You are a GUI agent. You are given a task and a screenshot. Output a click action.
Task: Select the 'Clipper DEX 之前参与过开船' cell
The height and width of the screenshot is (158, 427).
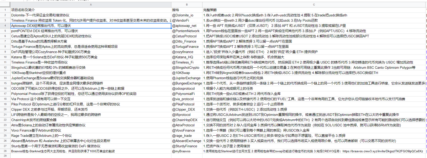(x=90, y=109)
